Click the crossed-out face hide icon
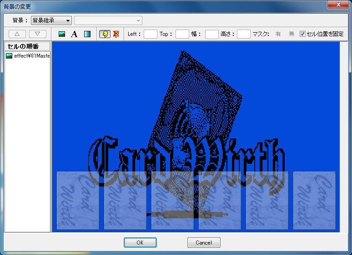Image resolution: width=352 pixels, height=255 pixels. [x=116, y=34]
